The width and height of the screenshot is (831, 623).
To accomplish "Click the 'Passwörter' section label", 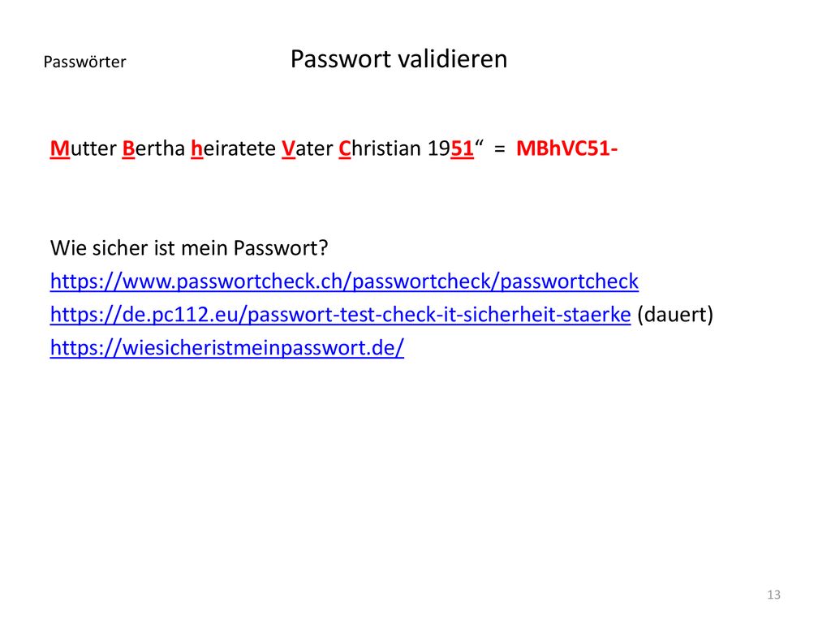I will tap(84, 62).
